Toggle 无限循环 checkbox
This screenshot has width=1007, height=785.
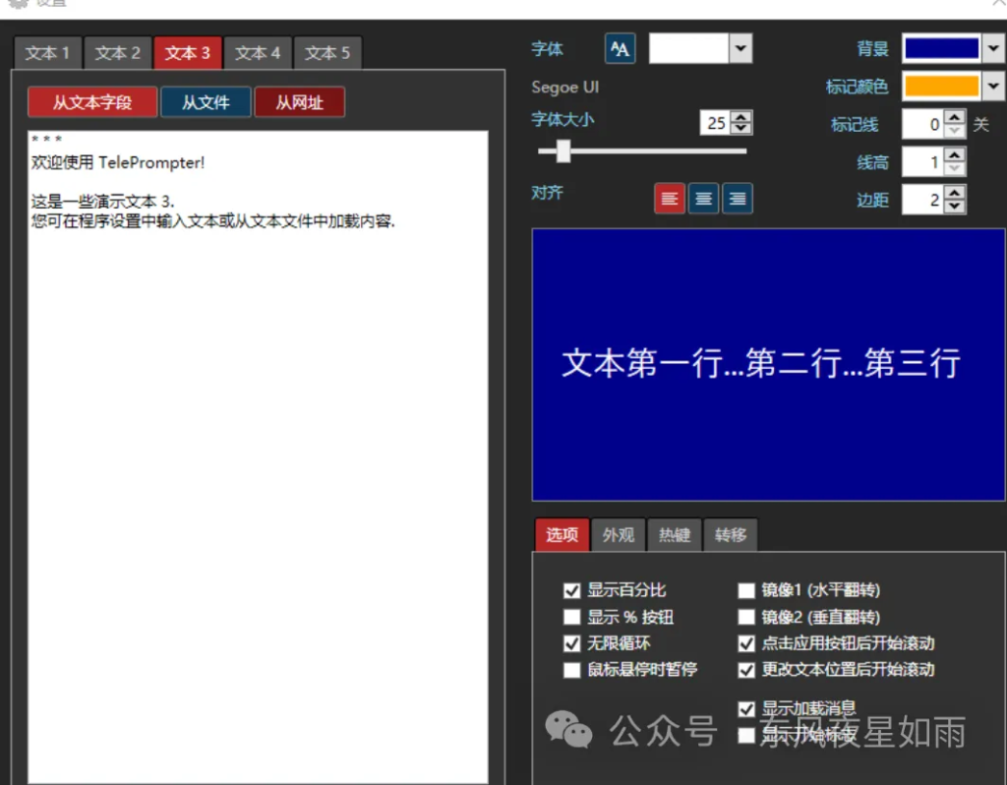571,643
